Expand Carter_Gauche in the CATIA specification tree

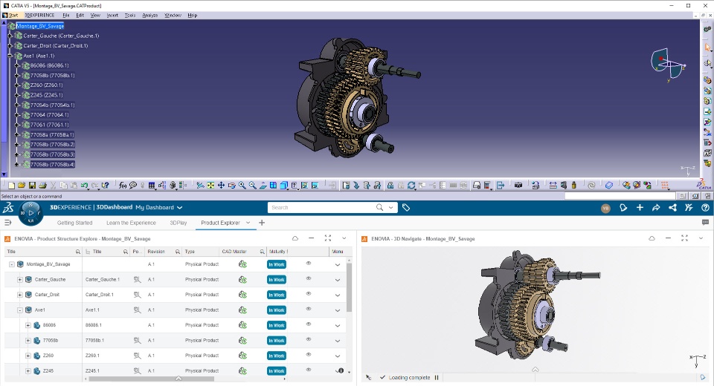click(10, 36)
